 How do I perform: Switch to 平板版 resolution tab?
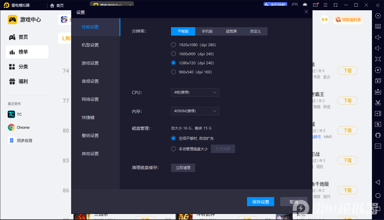183,31
